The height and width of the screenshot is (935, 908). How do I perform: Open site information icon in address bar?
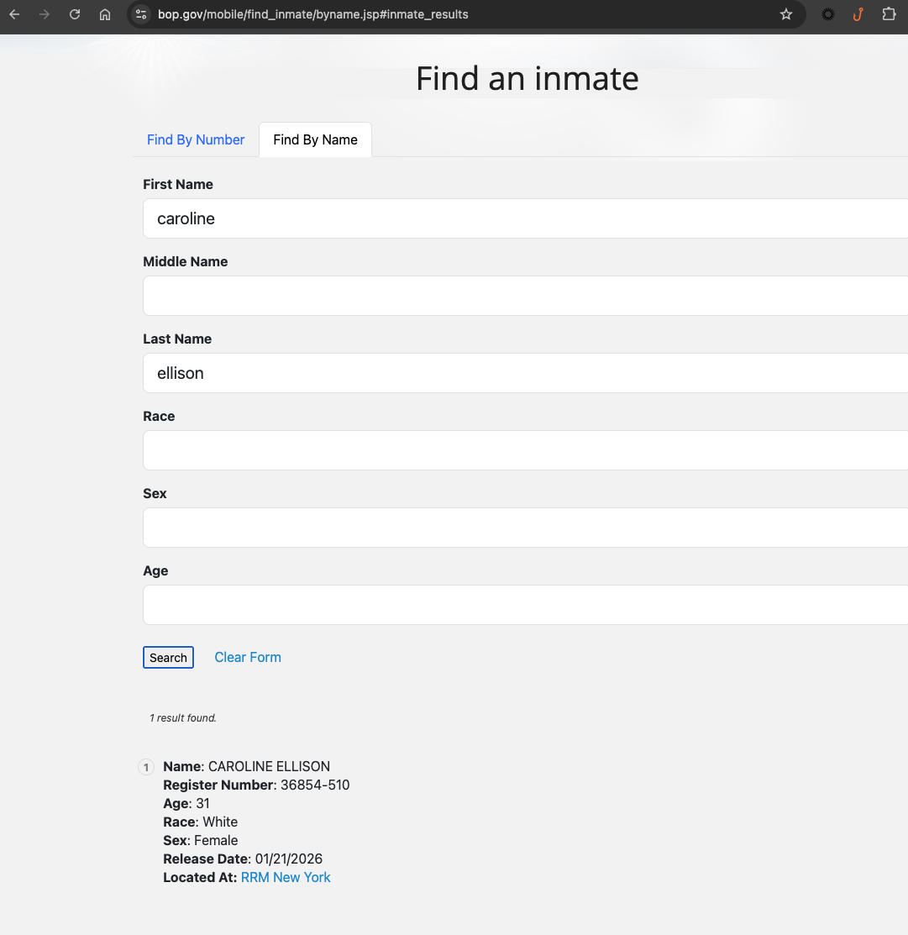(x=141, y=14)
